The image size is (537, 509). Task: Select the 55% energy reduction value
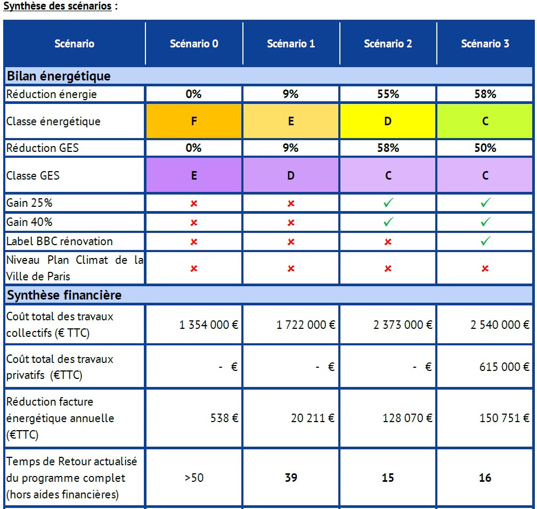pyautogui.click(x=388, y=94)
